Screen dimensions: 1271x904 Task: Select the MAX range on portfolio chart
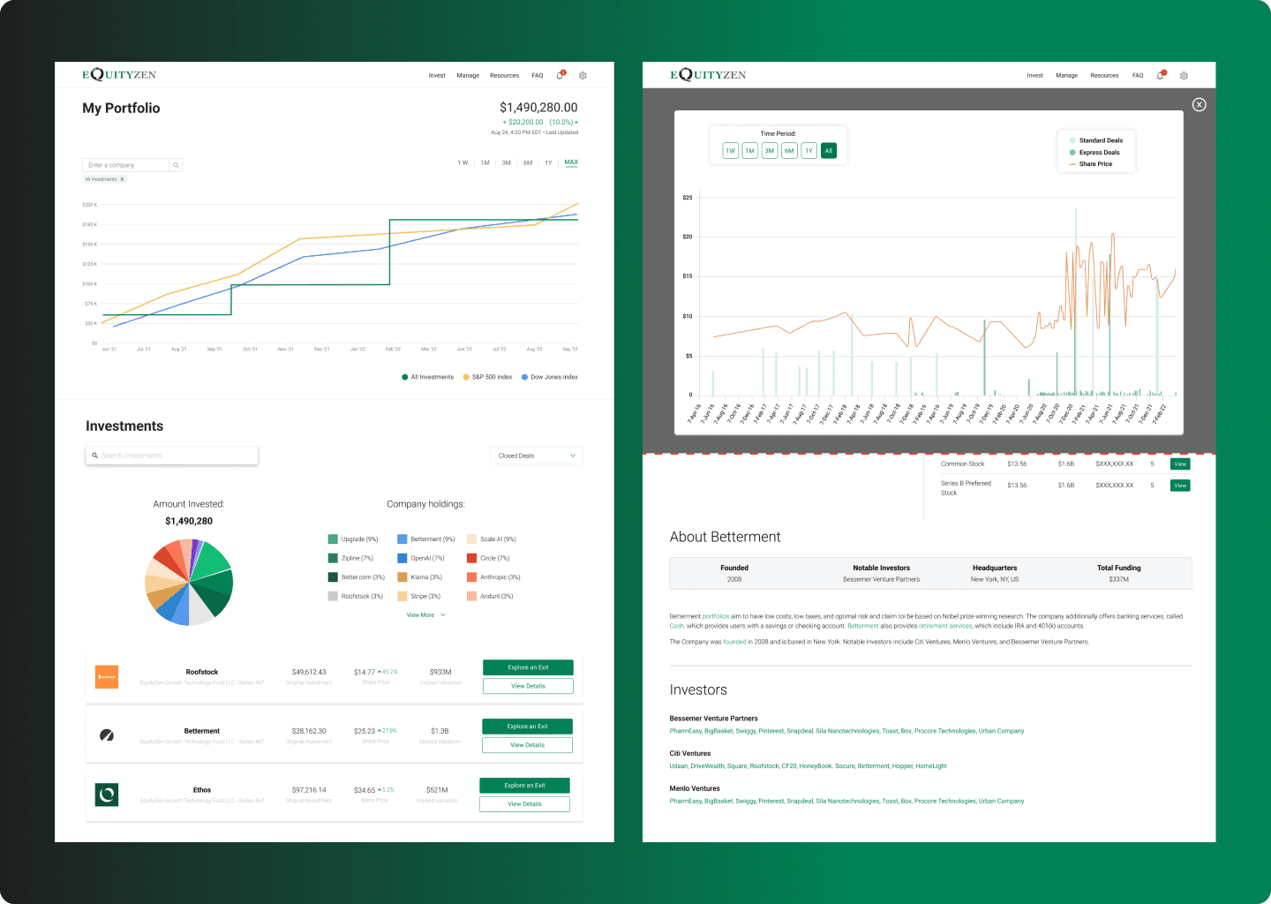(x=571, y=162)
